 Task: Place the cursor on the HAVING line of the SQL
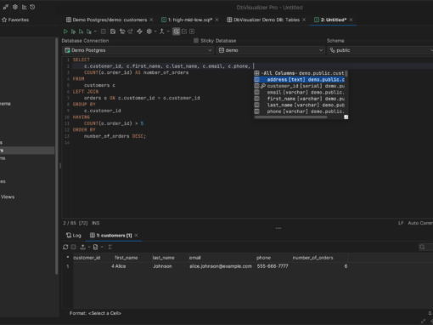tap(82, 117)
